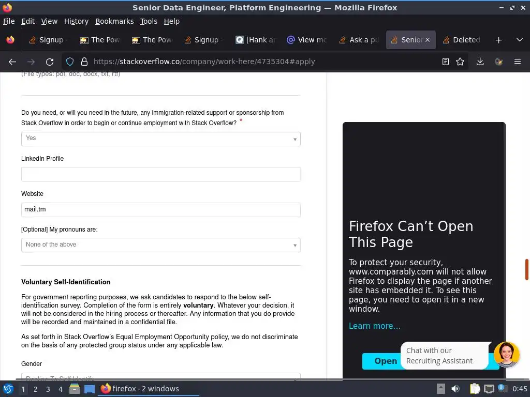The width and height of the screenshot is (530, 397).
Task: Open the Tools menu
Action: point(149,21)
